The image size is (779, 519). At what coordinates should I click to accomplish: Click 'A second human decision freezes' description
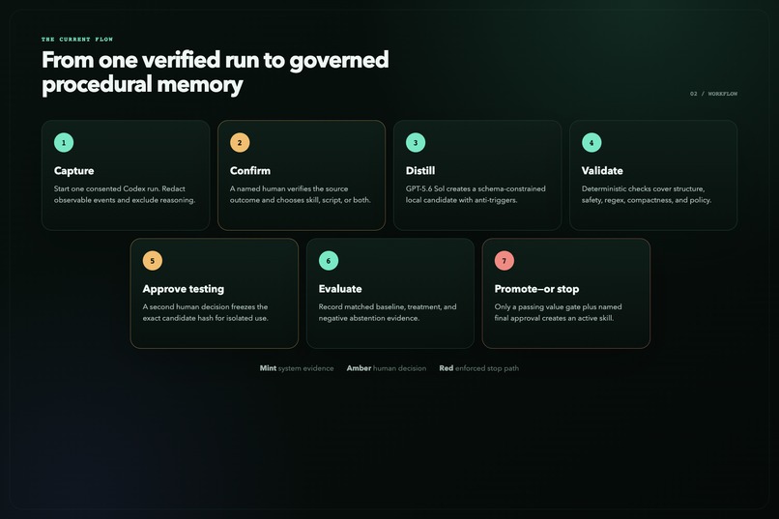205,312
